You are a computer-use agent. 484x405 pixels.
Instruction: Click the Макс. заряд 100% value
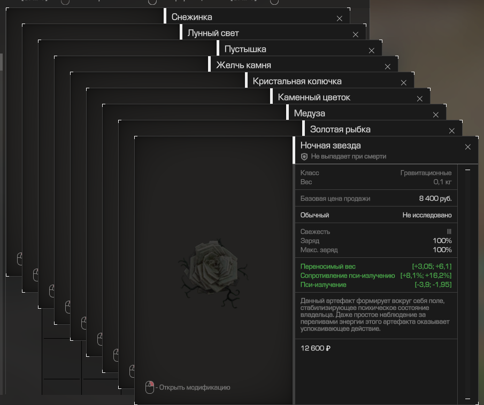coord(442,250)
